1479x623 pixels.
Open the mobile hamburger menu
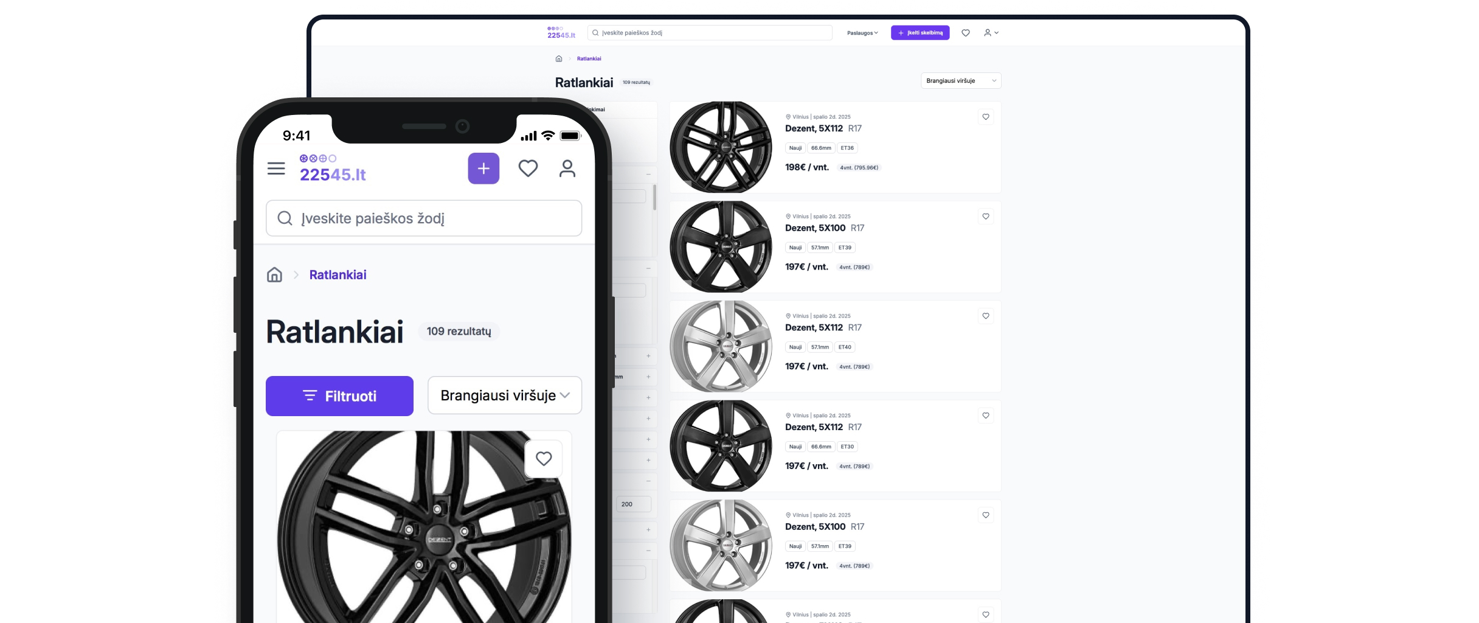[x=276, y=169]
